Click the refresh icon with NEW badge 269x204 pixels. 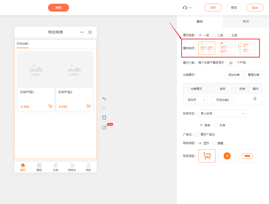(104, 128)
